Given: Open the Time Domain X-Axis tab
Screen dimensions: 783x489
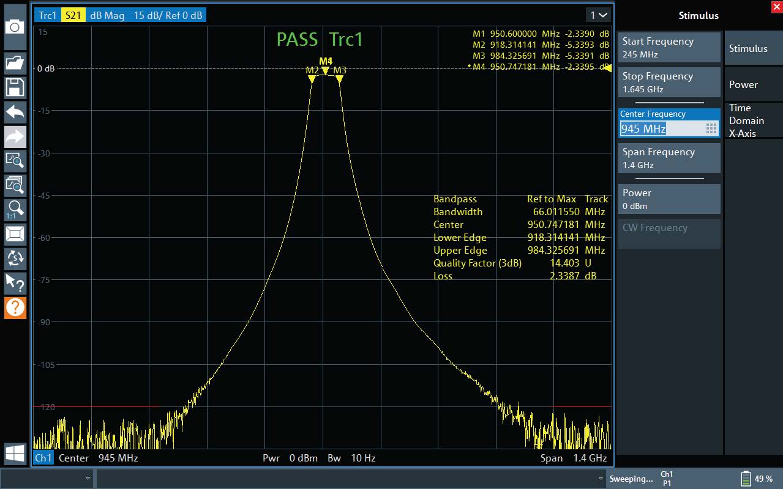Looking at the screenshot, I should click(x=746, y=120).
